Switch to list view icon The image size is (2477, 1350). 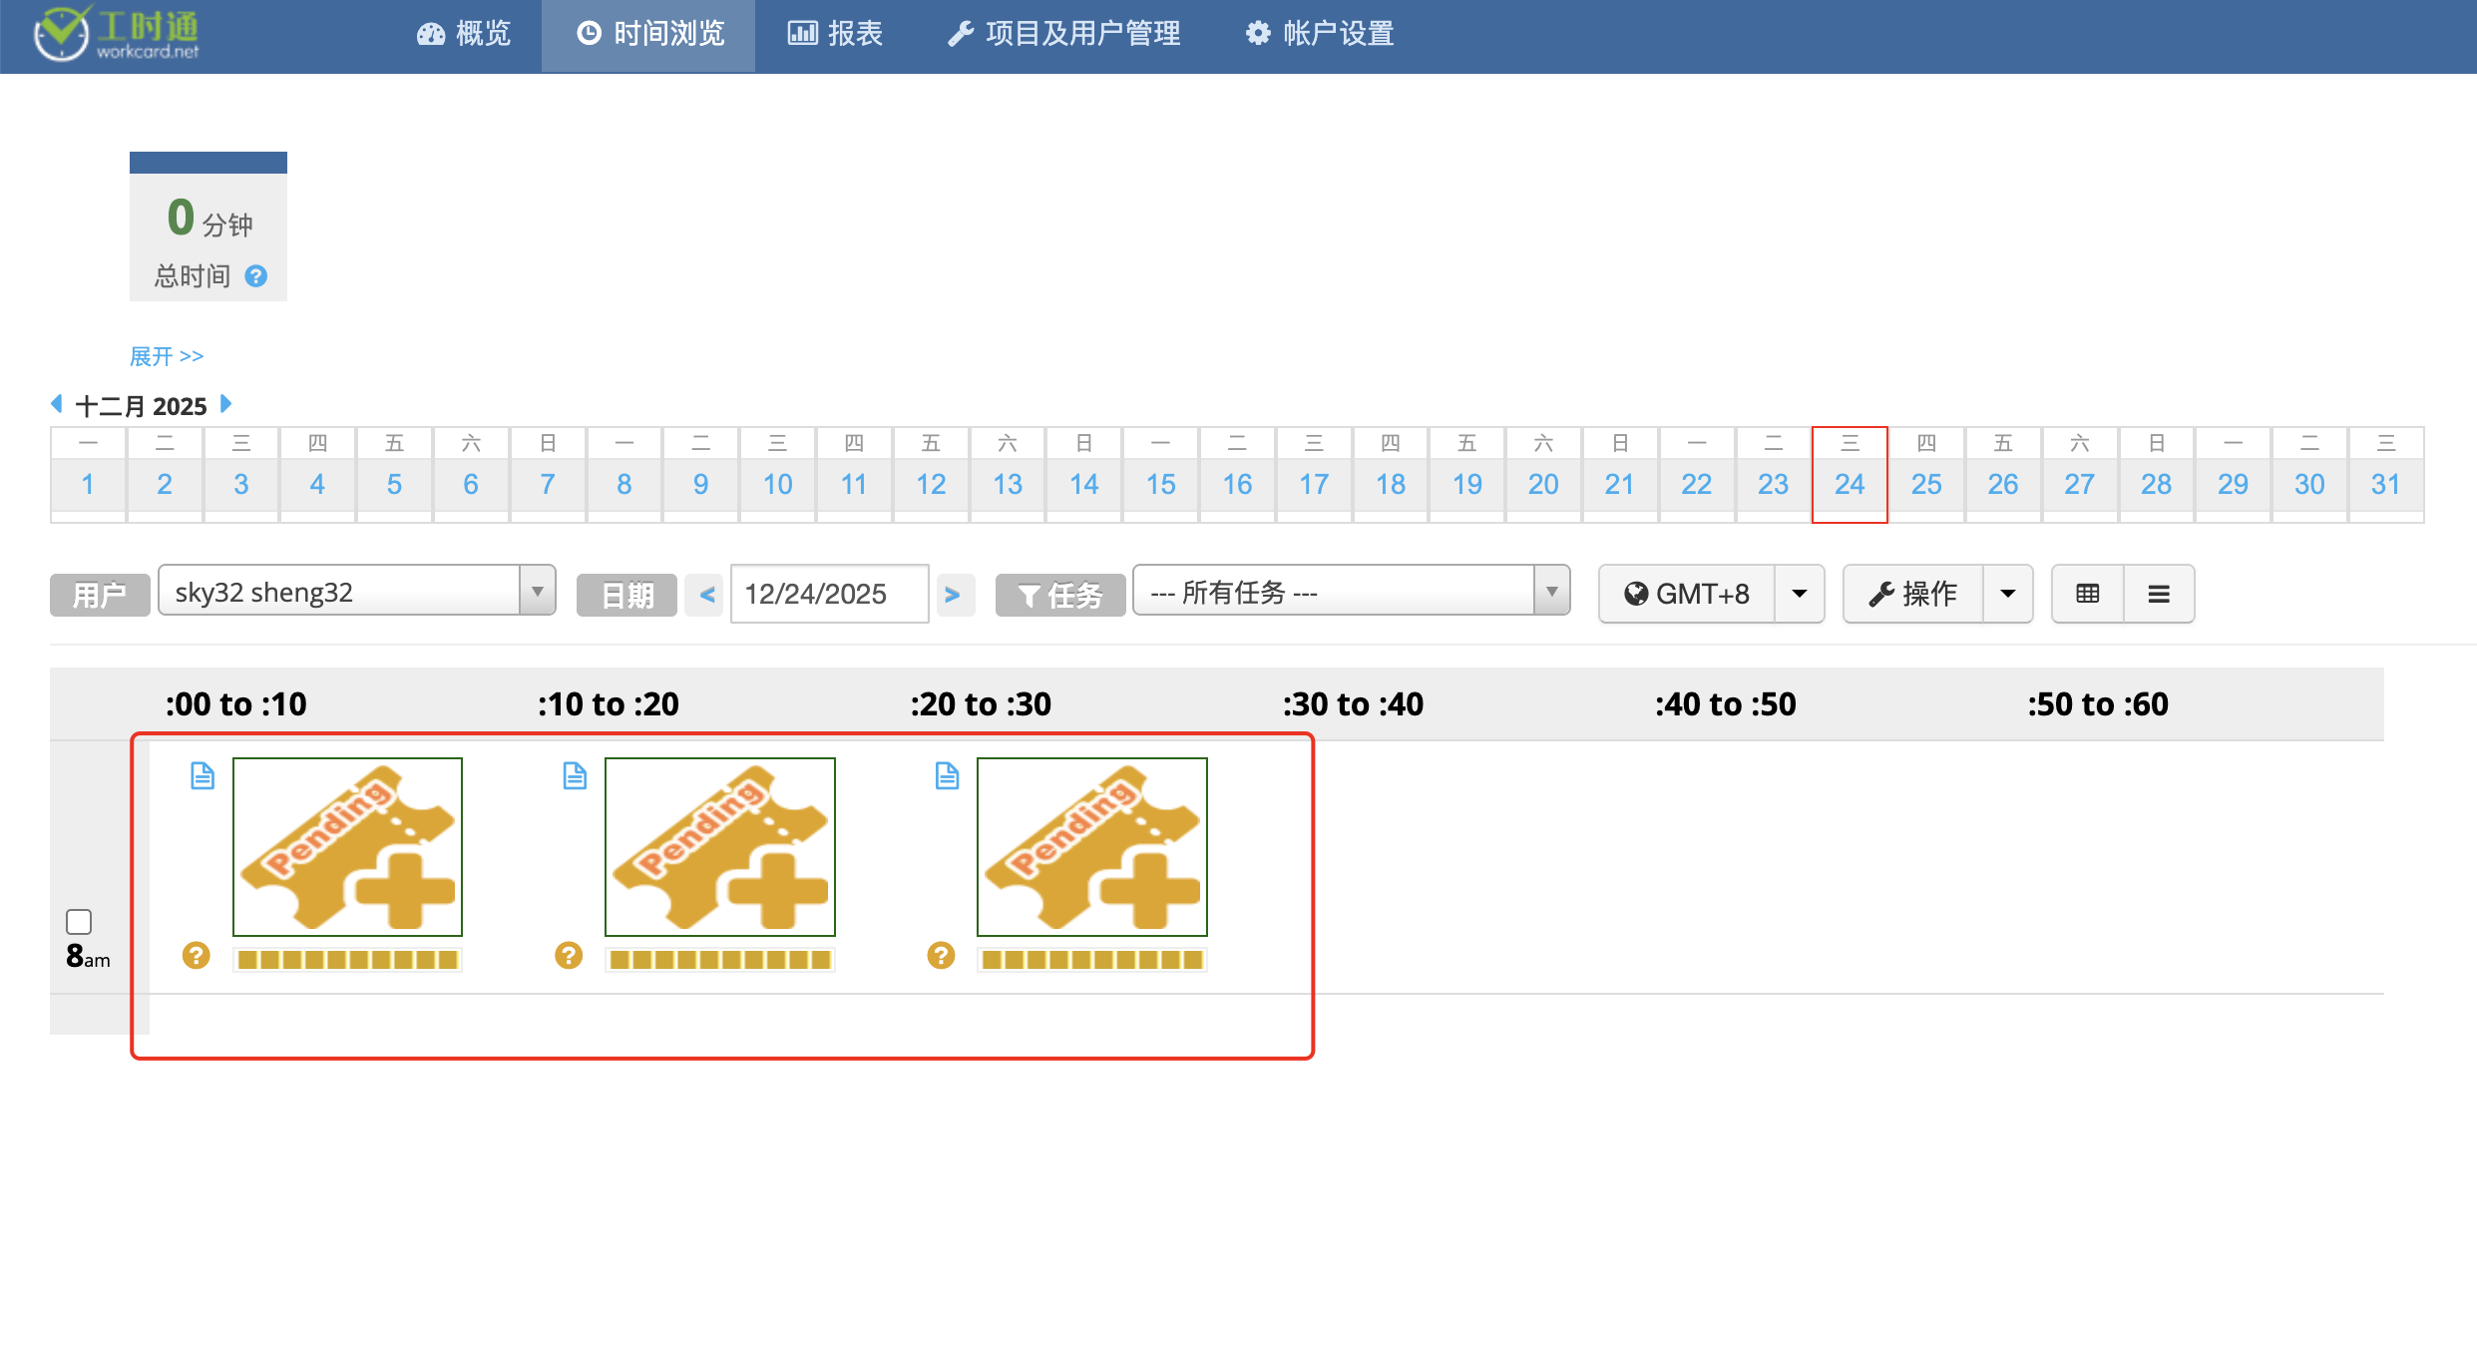[2159, 594]
